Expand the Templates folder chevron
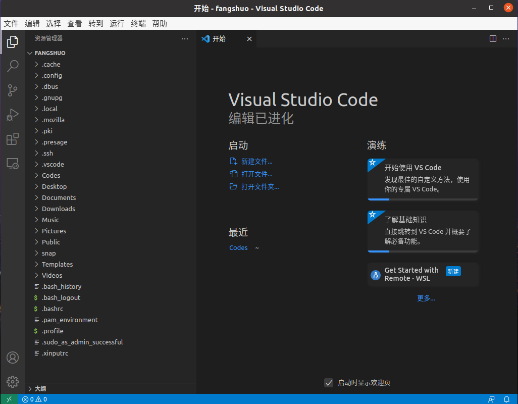This screenshot has width=518, height=404. [37, 264]
